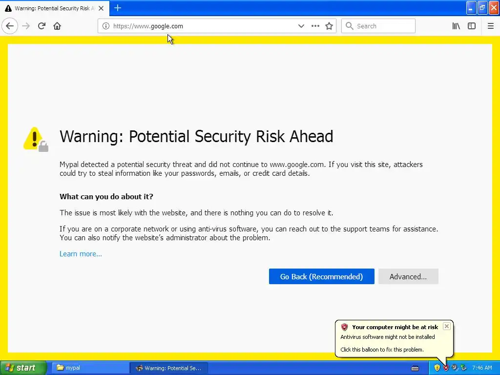Restore down the browser window

[482, 8]
